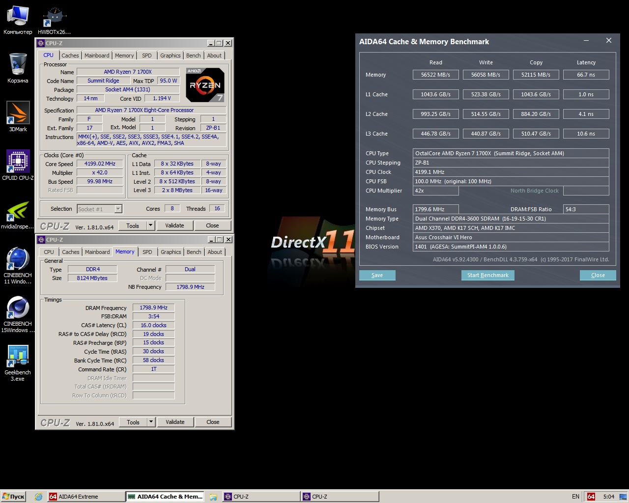Click the Close button in the CPU-Z memory window

(213, 422)
